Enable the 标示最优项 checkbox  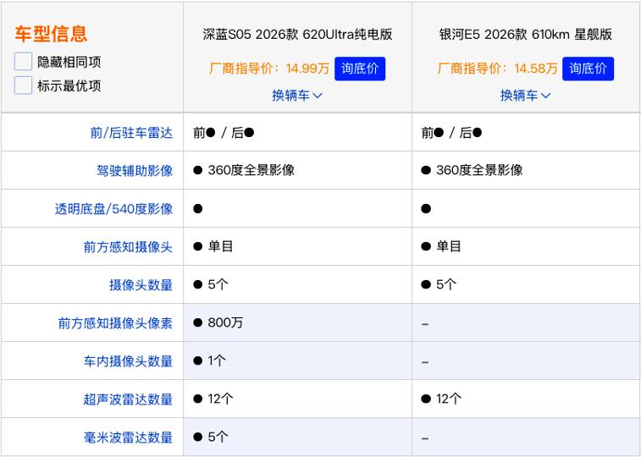[23, 85]
